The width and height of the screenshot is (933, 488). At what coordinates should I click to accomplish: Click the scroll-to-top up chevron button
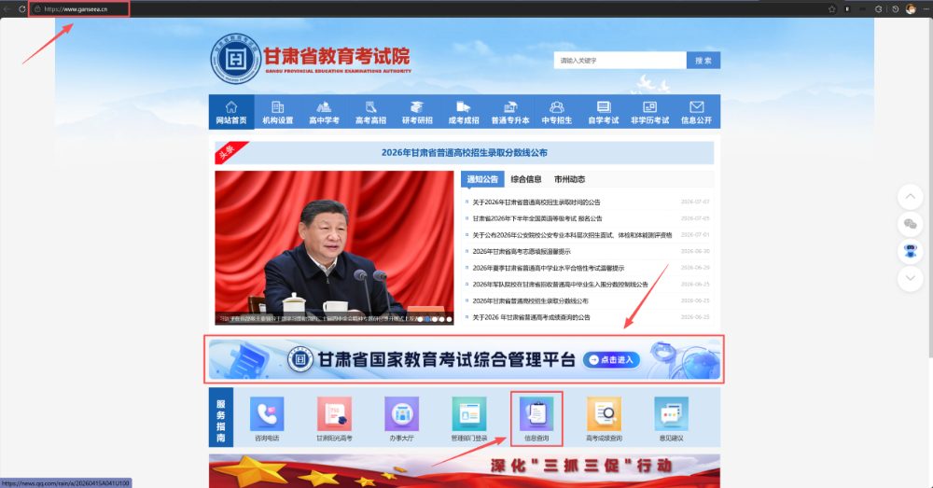click(x=911, y=196)
